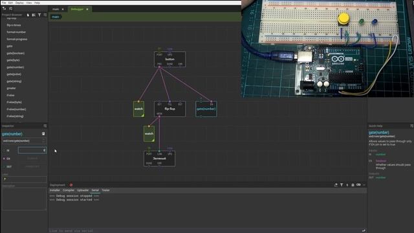Open the Compiler tab in Deployment pane
Image resolution: width=414 pixels, height=233 pixels.
(x=69, y=190)
